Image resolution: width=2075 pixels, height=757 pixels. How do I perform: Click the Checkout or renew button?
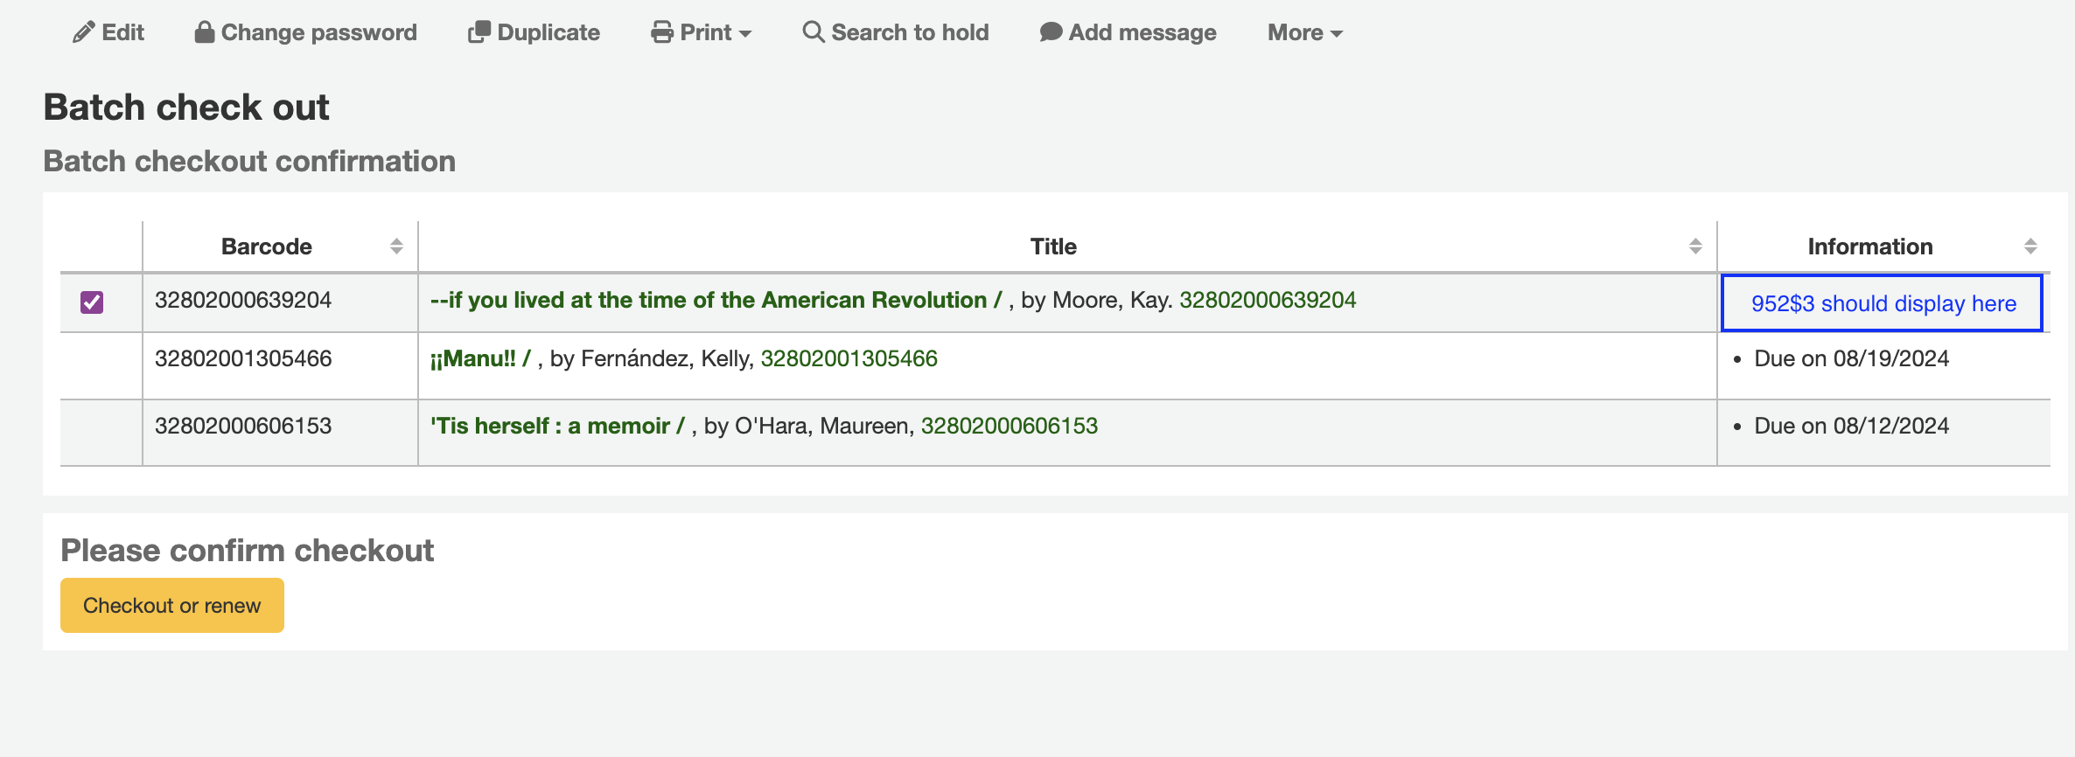[x=171, y=606]
